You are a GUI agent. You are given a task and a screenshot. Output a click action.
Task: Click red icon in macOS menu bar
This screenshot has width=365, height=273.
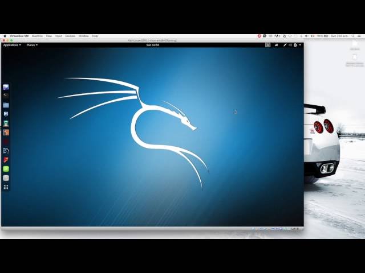coord(259,36)
